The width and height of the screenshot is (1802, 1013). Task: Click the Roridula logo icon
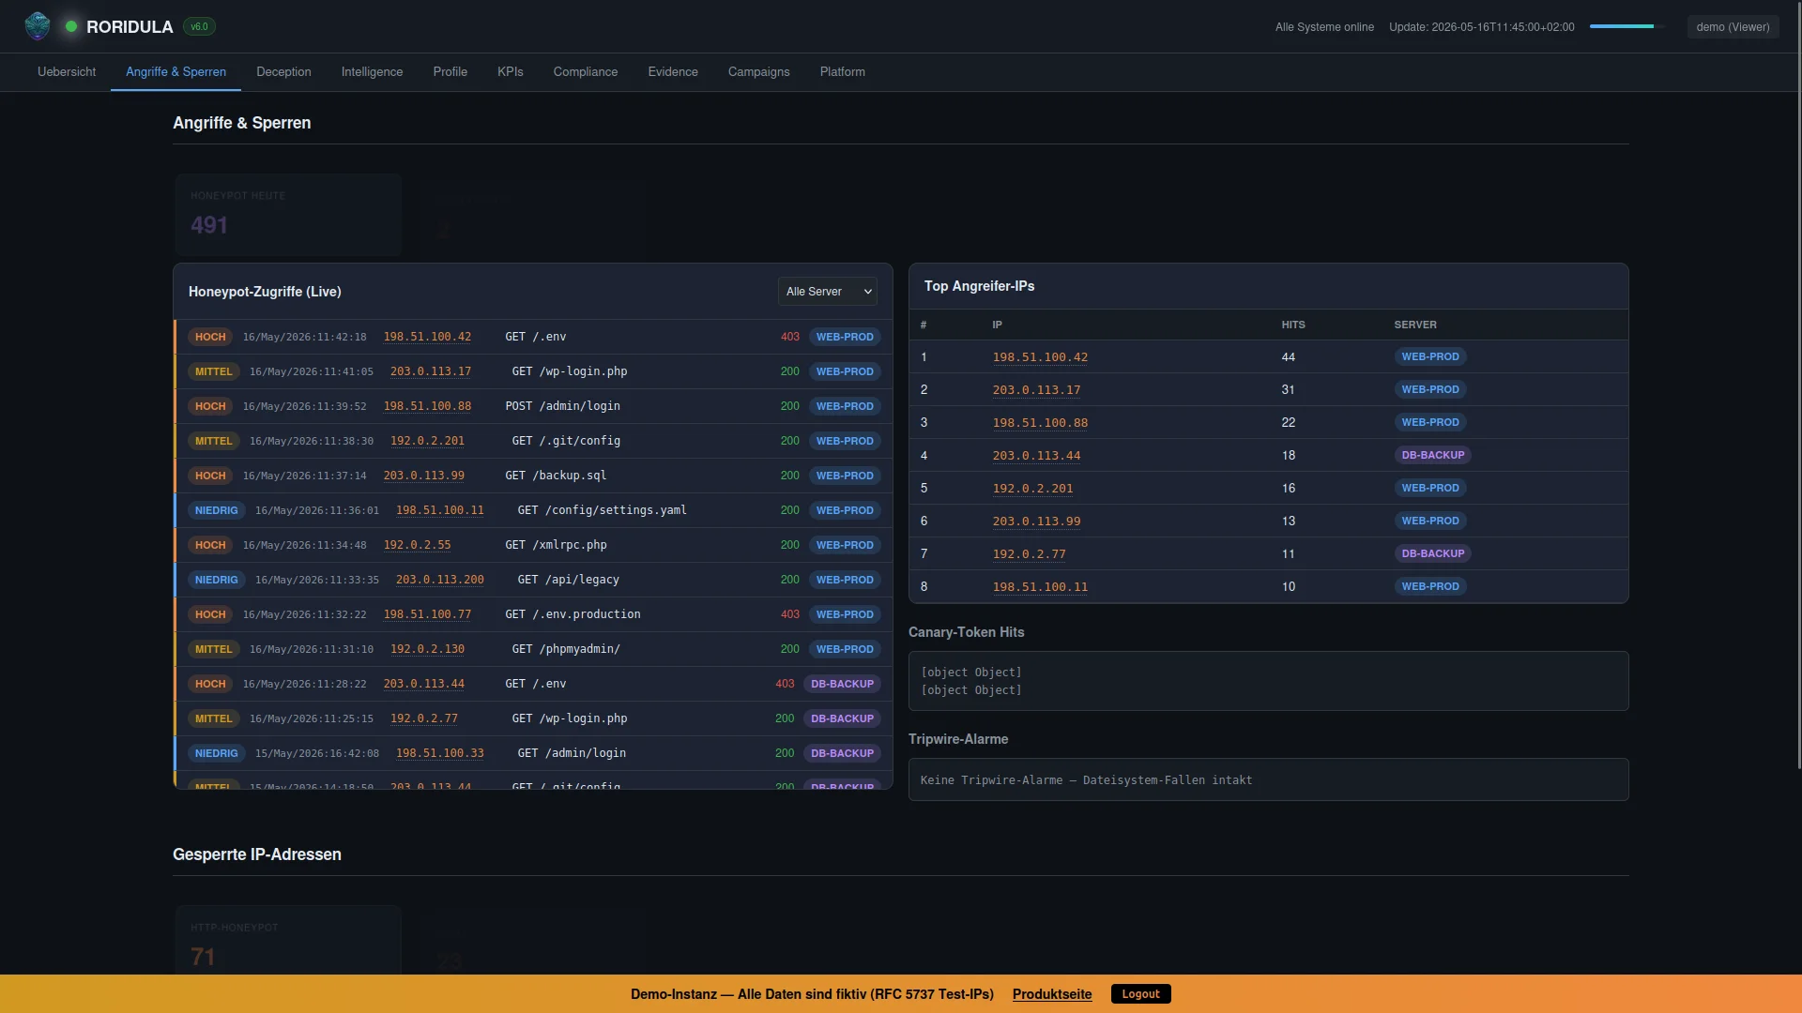38,26
